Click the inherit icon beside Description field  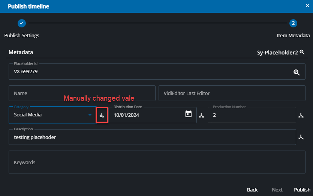coord(301,137)
